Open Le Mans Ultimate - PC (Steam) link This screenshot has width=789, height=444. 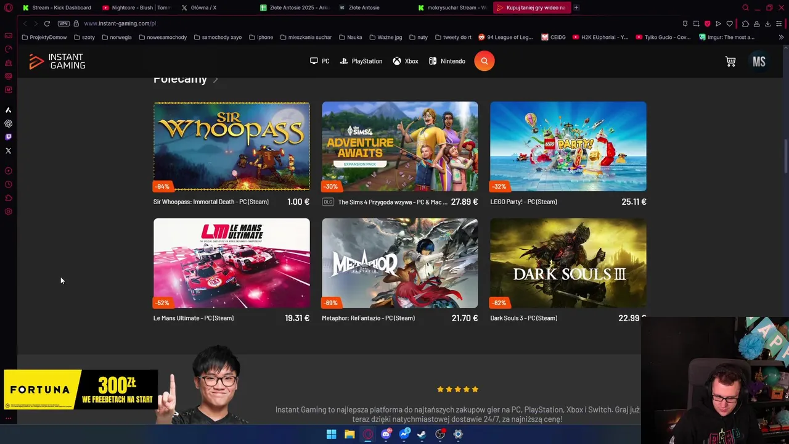point(194,318)
